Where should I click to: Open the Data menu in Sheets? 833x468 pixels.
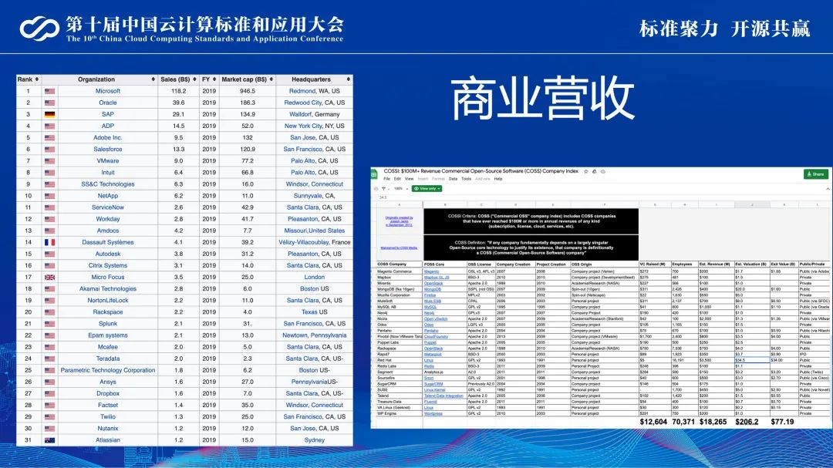(x=453, y=179)
